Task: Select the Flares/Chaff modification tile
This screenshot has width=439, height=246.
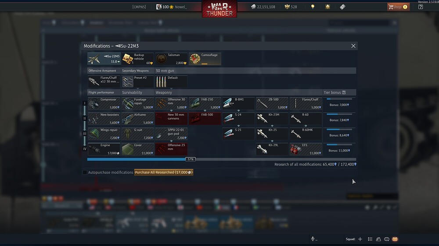Action: [x=306, y=103]
